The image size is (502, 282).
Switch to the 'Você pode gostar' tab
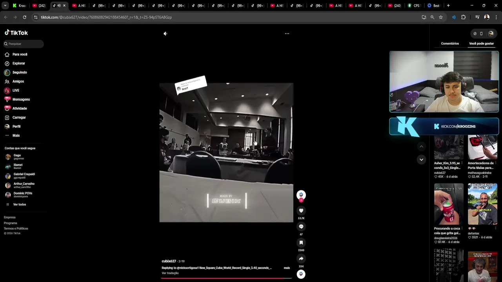pos(482,43)
